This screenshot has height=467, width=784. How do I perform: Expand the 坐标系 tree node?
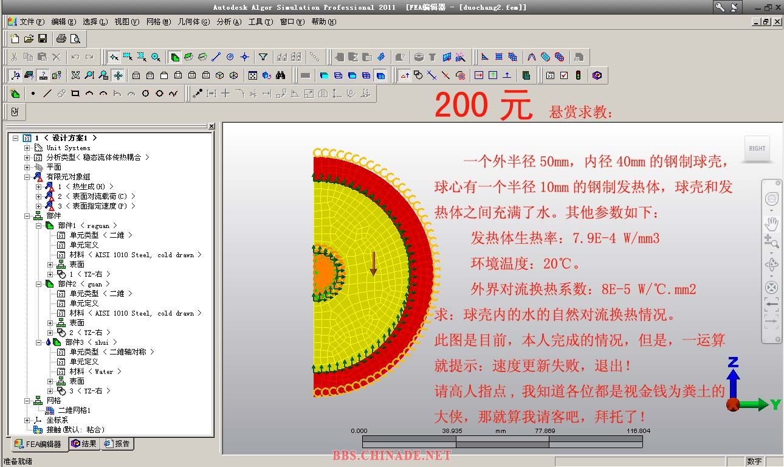tap(27, 420)
